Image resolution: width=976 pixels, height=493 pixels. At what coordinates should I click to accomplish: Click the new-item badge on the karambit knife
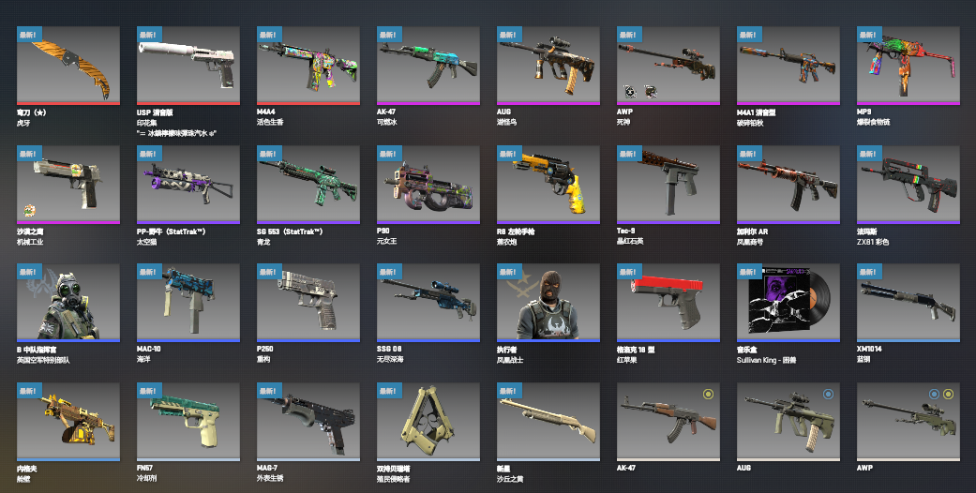click(x=29, y=35)
